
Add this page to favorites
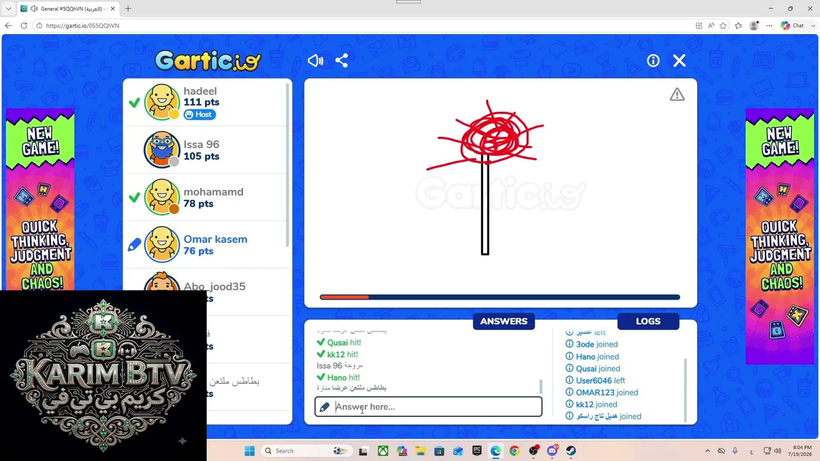723,26
